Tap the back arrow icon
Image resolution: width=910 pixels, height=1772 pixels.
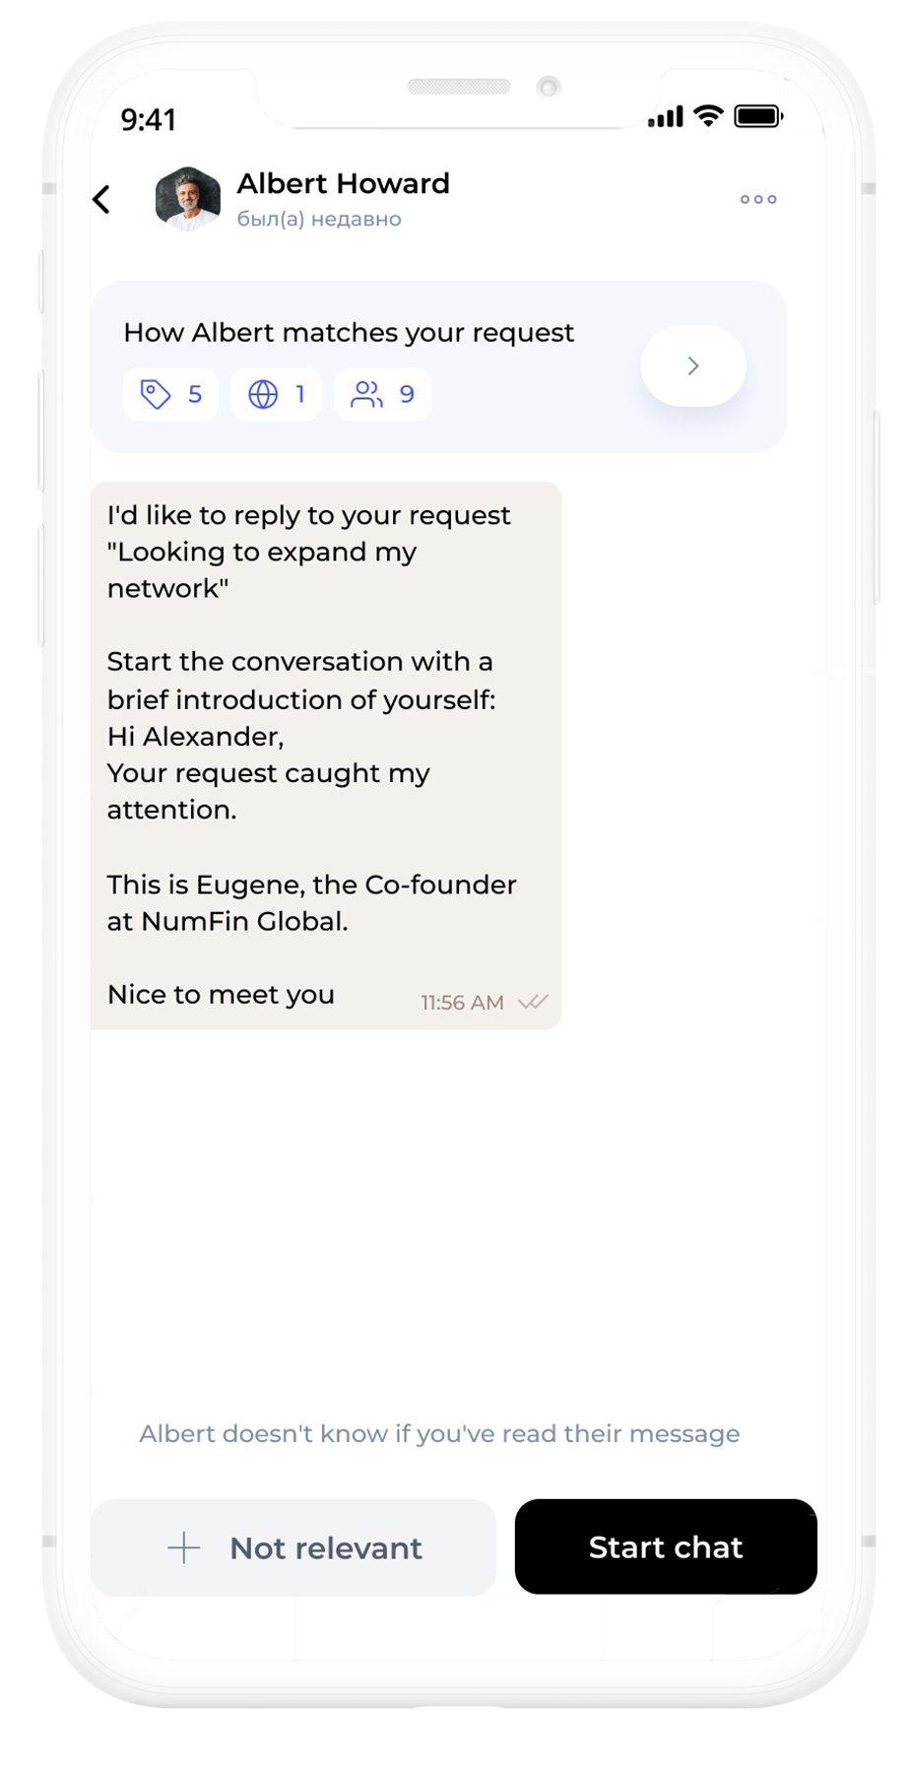coord(101,200)
